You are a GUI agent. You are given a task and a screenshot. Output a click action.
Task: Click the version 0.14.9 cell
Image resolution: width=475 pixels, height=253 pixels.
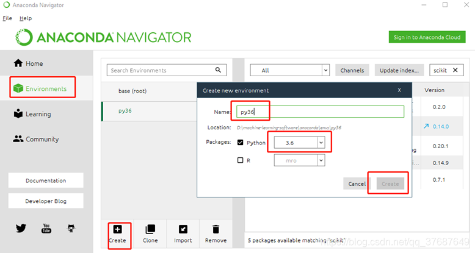click(440, 163)
